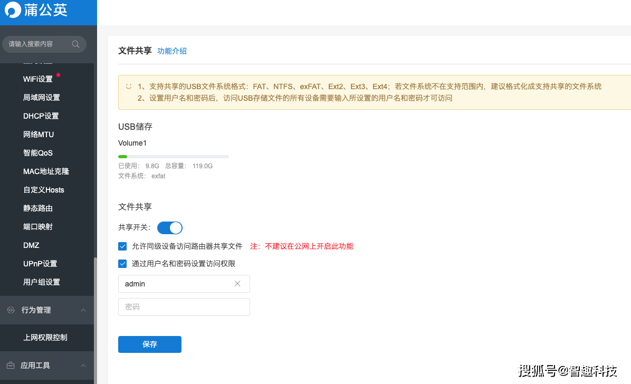Click the 密码 input field
Viewport: 631px width, 384px height.
coord(184,307)
